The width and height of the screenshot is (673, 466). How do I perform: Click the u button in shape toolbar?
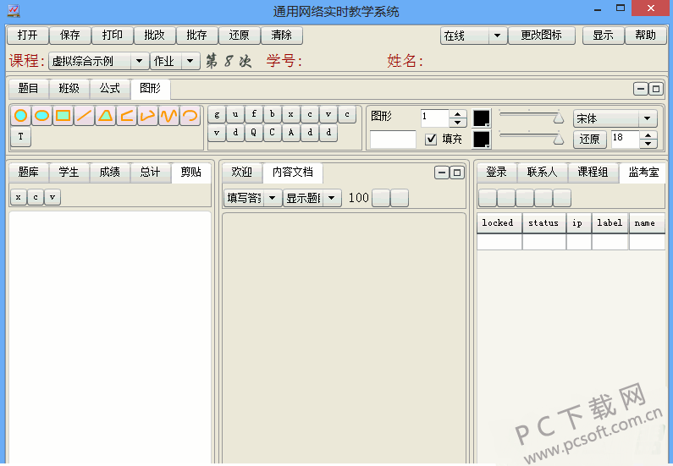(235, 114)
